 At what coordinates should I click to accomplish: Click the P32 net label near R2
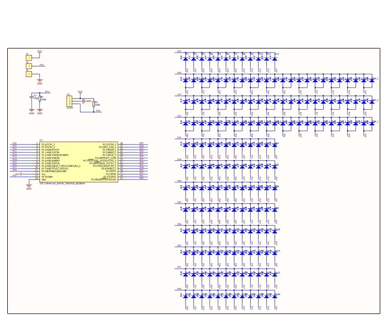[98, 111]
